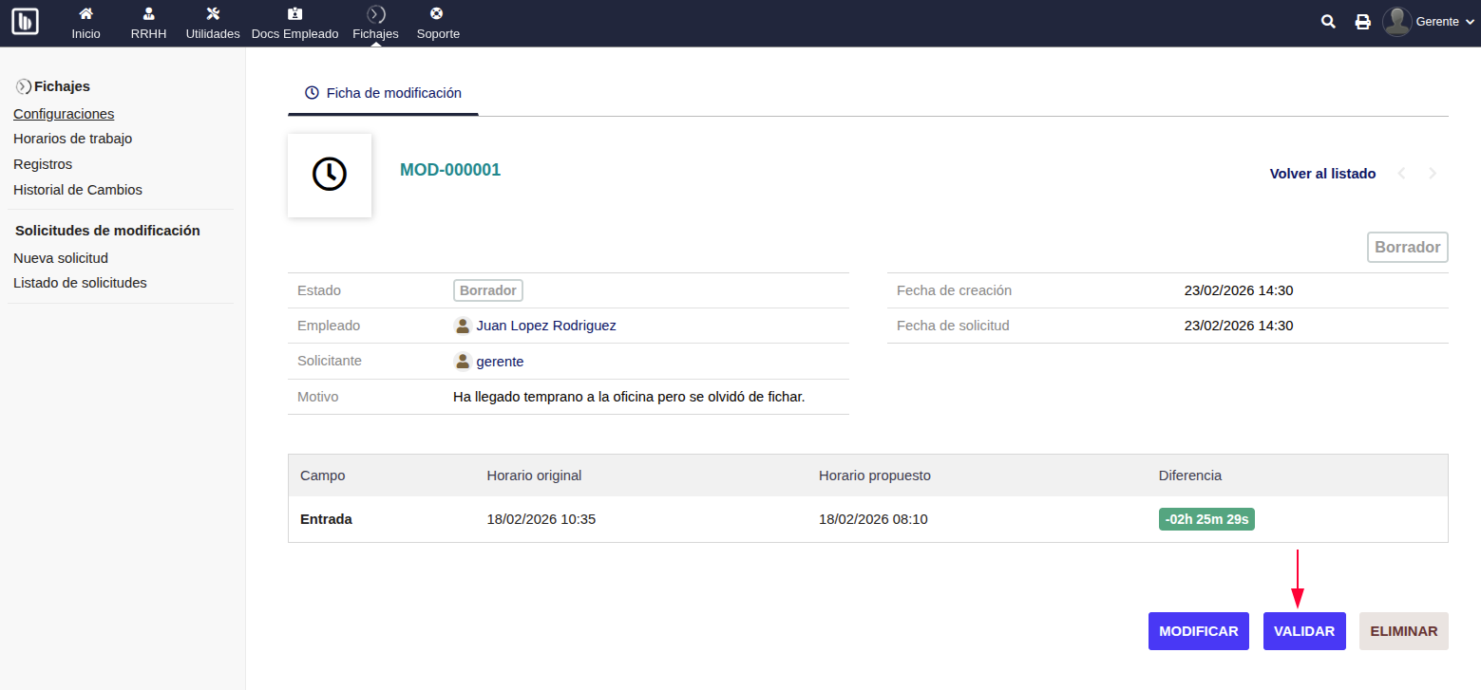Image resolution: width=1481 pixels, height=690 pixels.
Task: Open the Inicio home icon
Action: (85, 14)
